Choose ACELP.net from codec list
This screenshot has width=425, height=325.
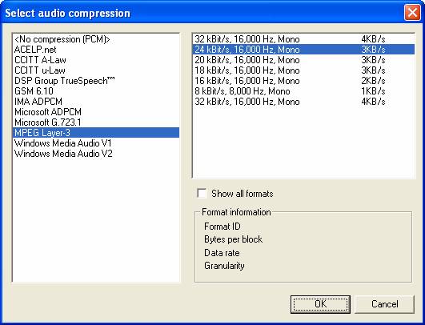point(96,50)
